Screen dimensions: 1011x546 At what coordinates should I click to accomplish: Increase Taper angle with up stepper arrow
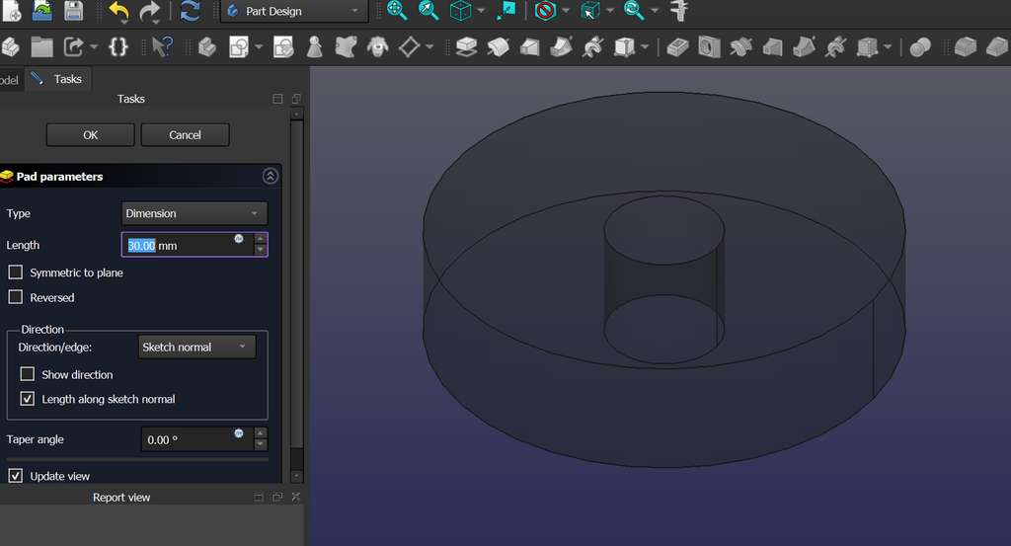coord(261,433)
